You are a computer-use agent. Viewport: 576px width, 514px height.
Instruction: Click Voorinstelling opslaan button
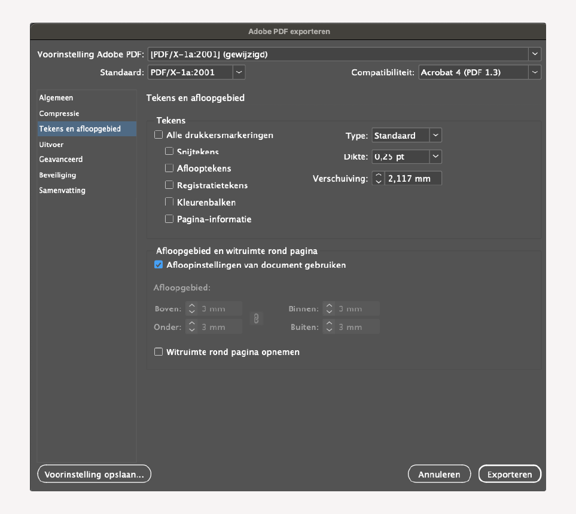(x=94, y=474)
